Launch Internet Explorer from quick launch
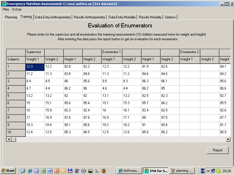234x175 pixels. (x=30, y=171)
